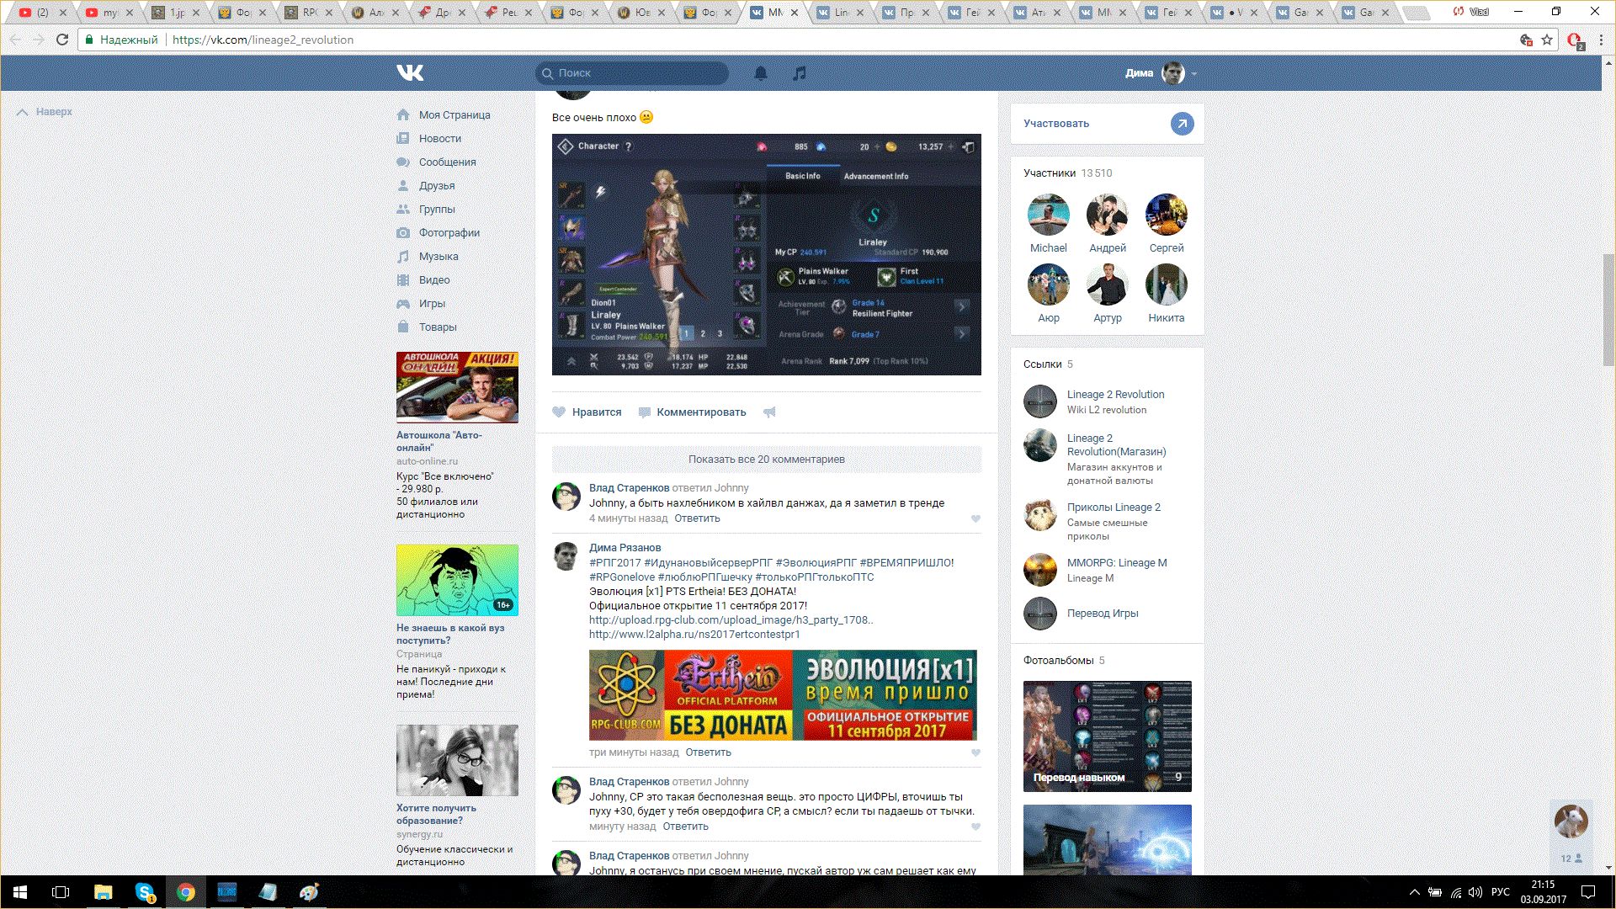Open Приколы Lineage 2 link icon

1039,514
